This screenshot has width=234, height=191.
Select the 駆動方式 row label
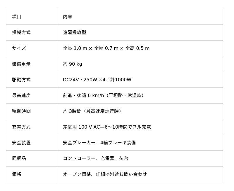(21, 80)
